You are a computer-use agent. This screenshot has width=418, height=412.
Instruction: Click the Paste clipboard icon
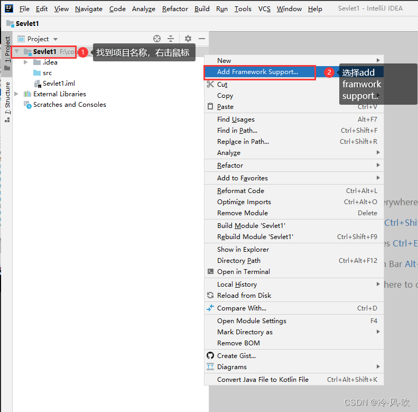(210, 106)
